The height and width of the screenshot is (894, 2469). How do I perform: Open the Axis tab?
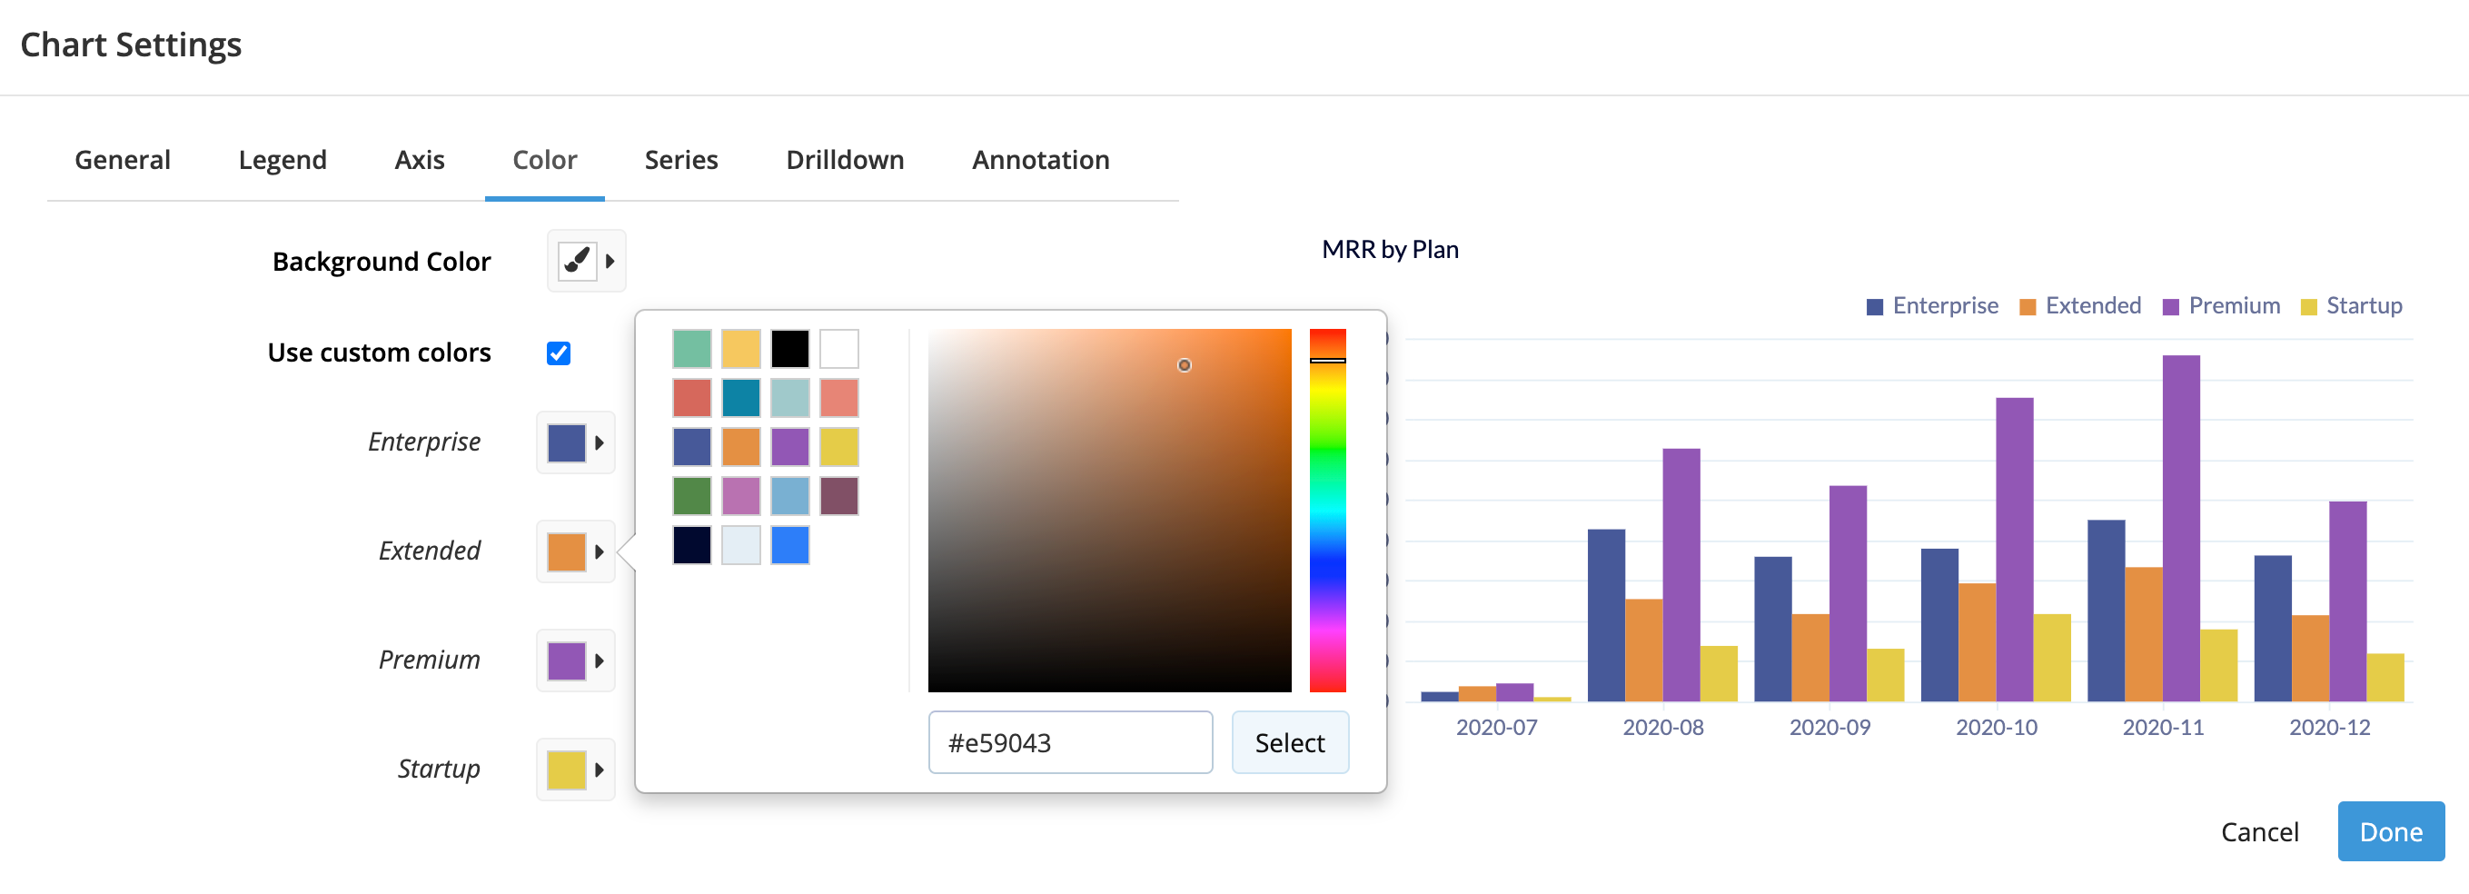[x=420, y=160]
